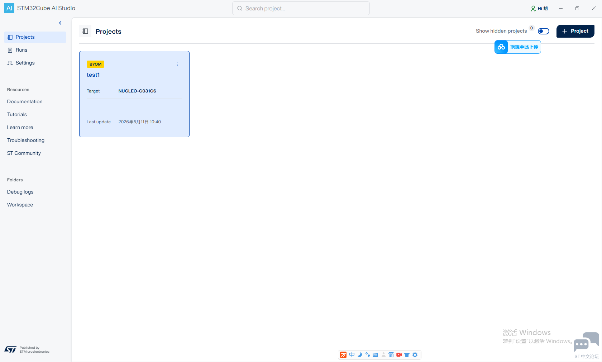Go to the Runs page
The height and width of the screenshot is (362, 602).
(x=35, y=50)
